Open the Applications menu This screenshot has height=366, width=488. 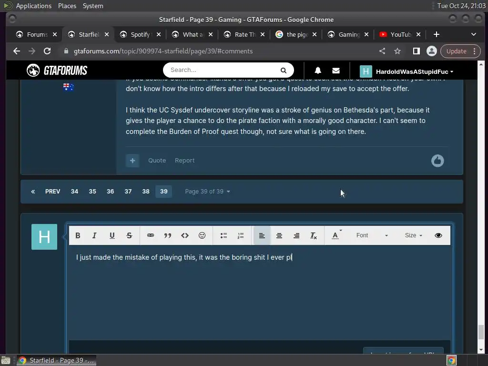[x=34, y=6]
